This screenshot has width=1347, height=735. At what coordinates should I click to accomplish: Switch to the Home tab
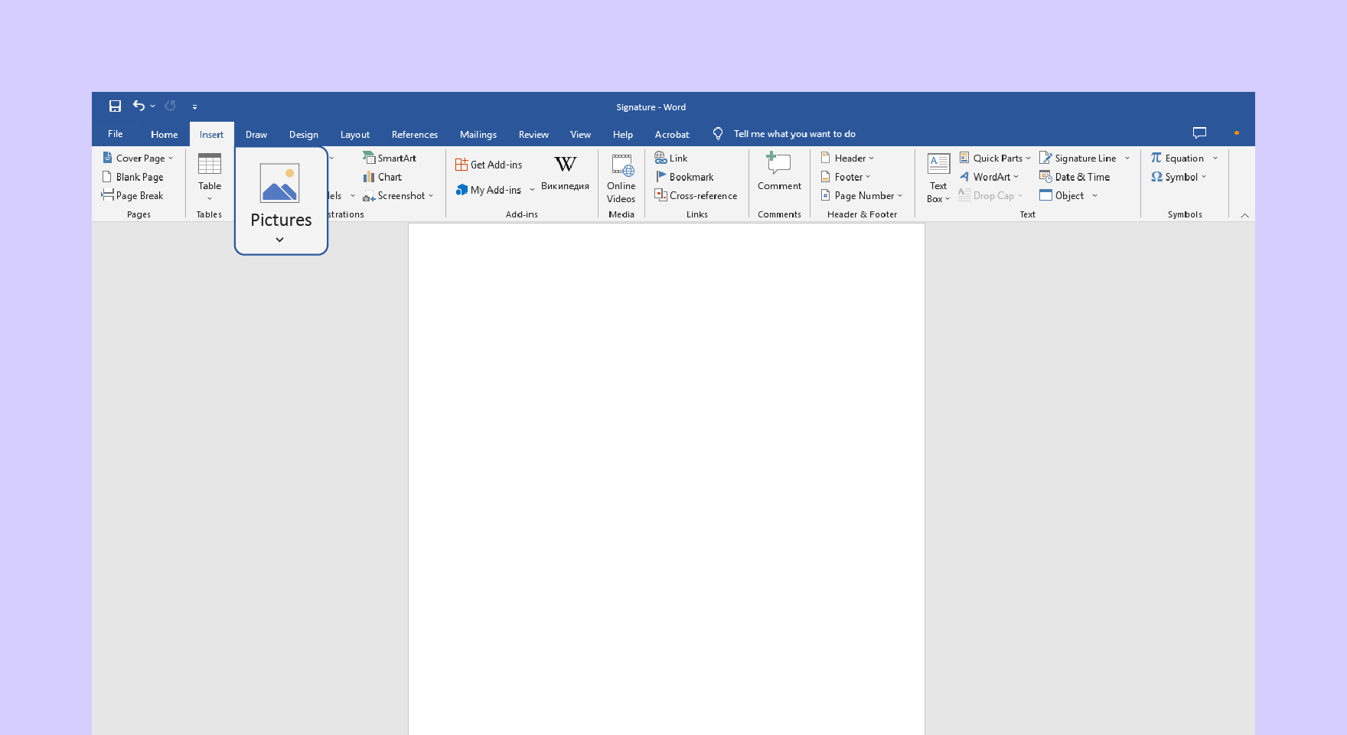point(164,135)
